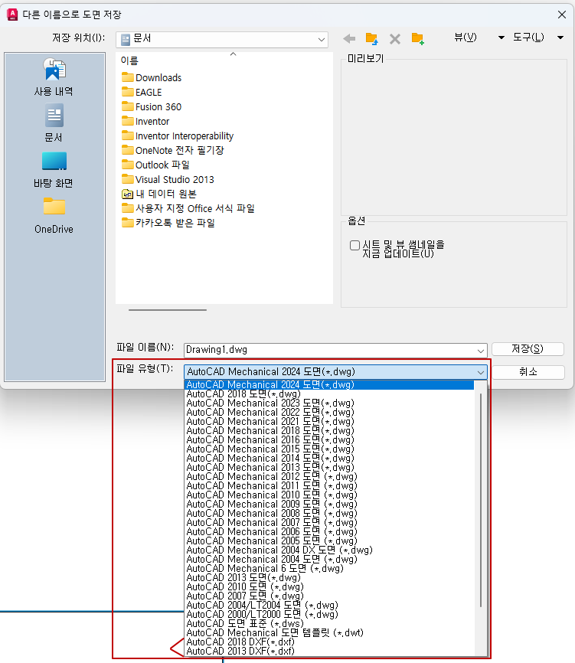Choose AutoCAD Mechanical 2018 도면 option
Screen dimensions: 575x663
pos(329,431)
